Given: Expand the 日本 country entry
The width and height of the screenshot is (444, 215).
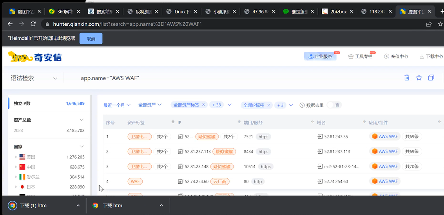Looking at the screenshot, I should (x=16, y=187).
